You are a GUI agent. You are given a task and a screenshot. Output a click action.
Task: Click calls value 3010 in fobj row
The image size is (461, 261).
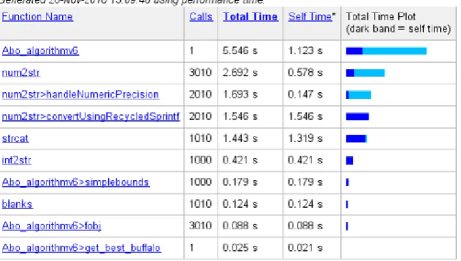click(200, 226)
